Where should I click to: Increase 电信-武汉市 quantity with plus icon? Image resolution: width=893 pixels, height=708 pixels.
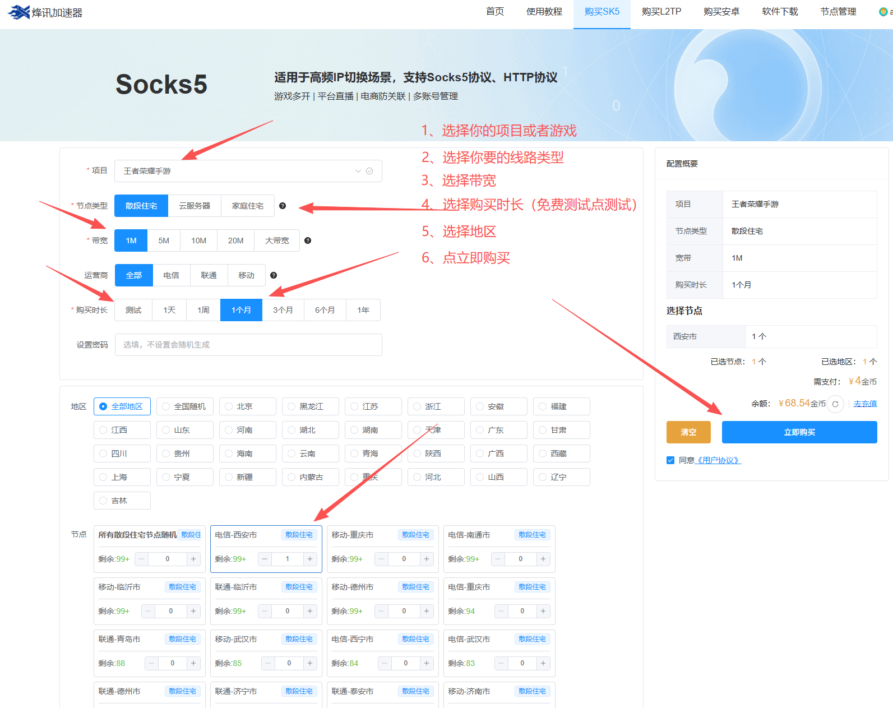(543, 663)
